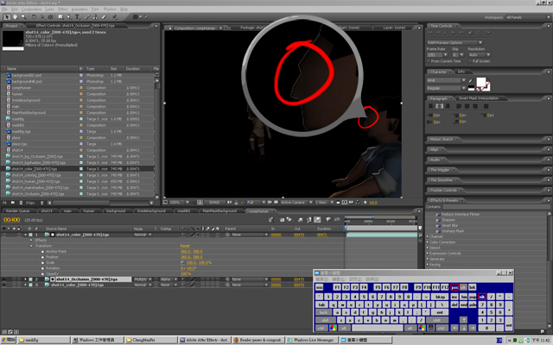Toggle From Current Time checkbox
This screenshot has width=553, height=345.
point(429,61)
